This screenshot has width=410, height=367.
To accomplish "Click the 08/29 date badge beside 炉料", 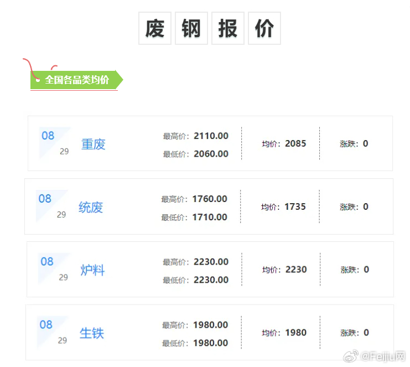I will (54, 269).
